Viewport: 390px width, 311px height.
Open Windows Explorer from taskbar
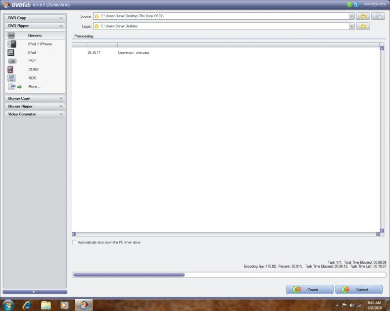46,305
